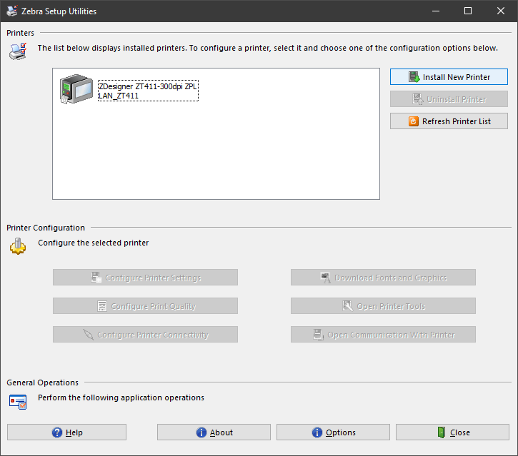Select the ZDesigner ZT411-300dpi ZPL printer icon

(76, 89)
